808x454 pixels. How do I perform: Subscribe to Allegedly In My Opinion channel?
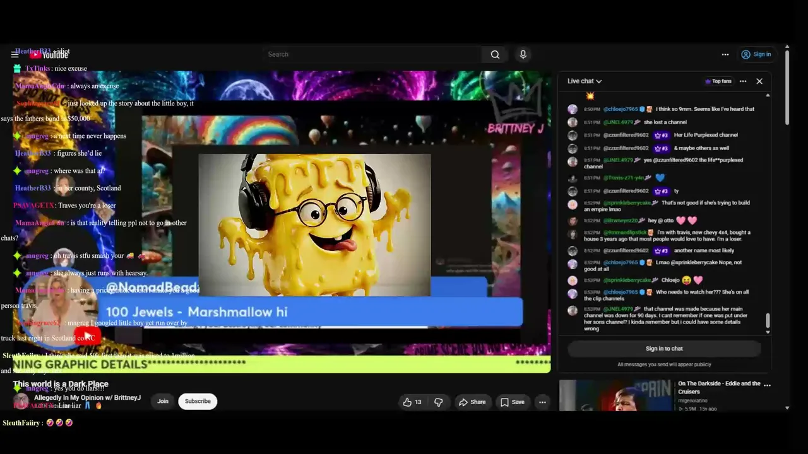click(x=198, y=402)
